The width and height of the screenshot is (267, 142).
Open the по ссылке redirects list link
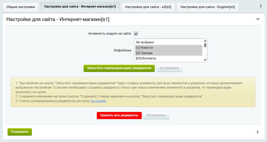coord(98,101)
